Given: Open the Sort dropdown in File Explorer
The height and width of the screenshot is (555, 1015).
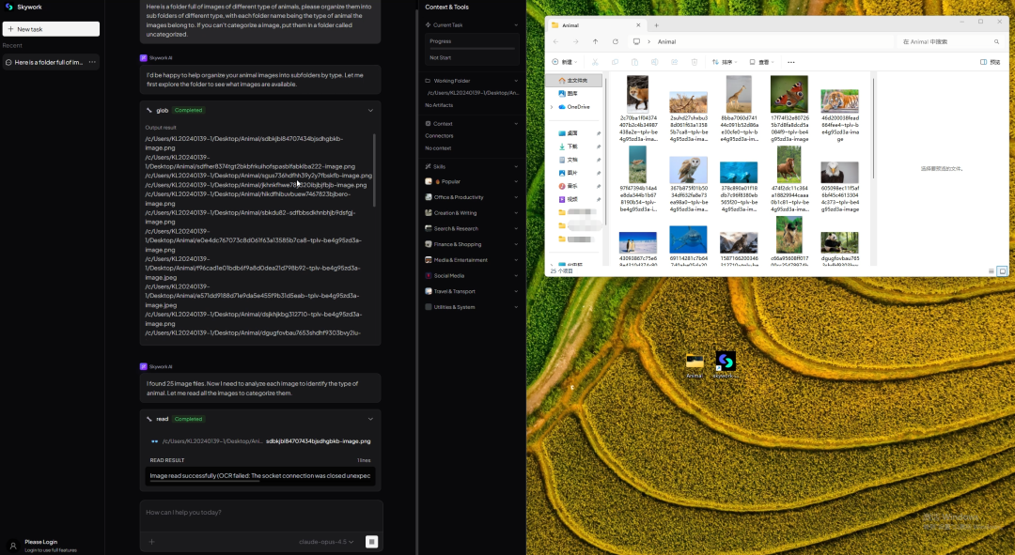Looking at the screenshot, I should coord(725,62).
